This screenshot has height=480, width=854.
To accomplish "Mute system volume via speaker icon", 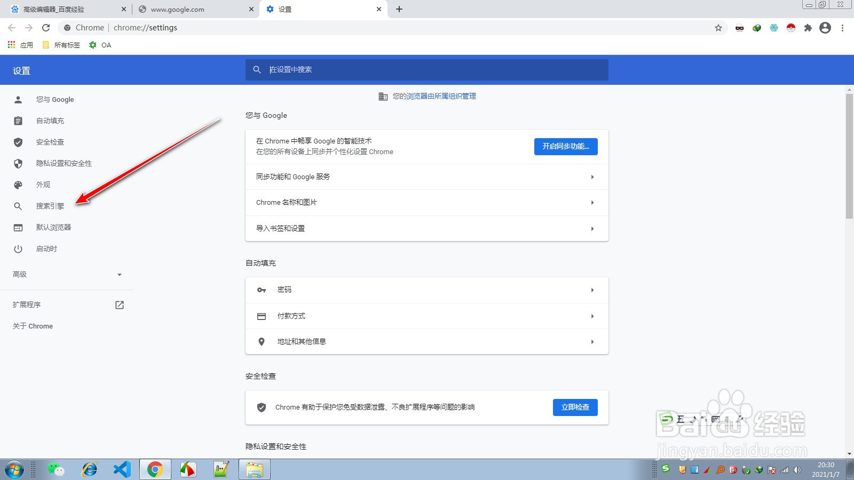I will coord(797,470).
